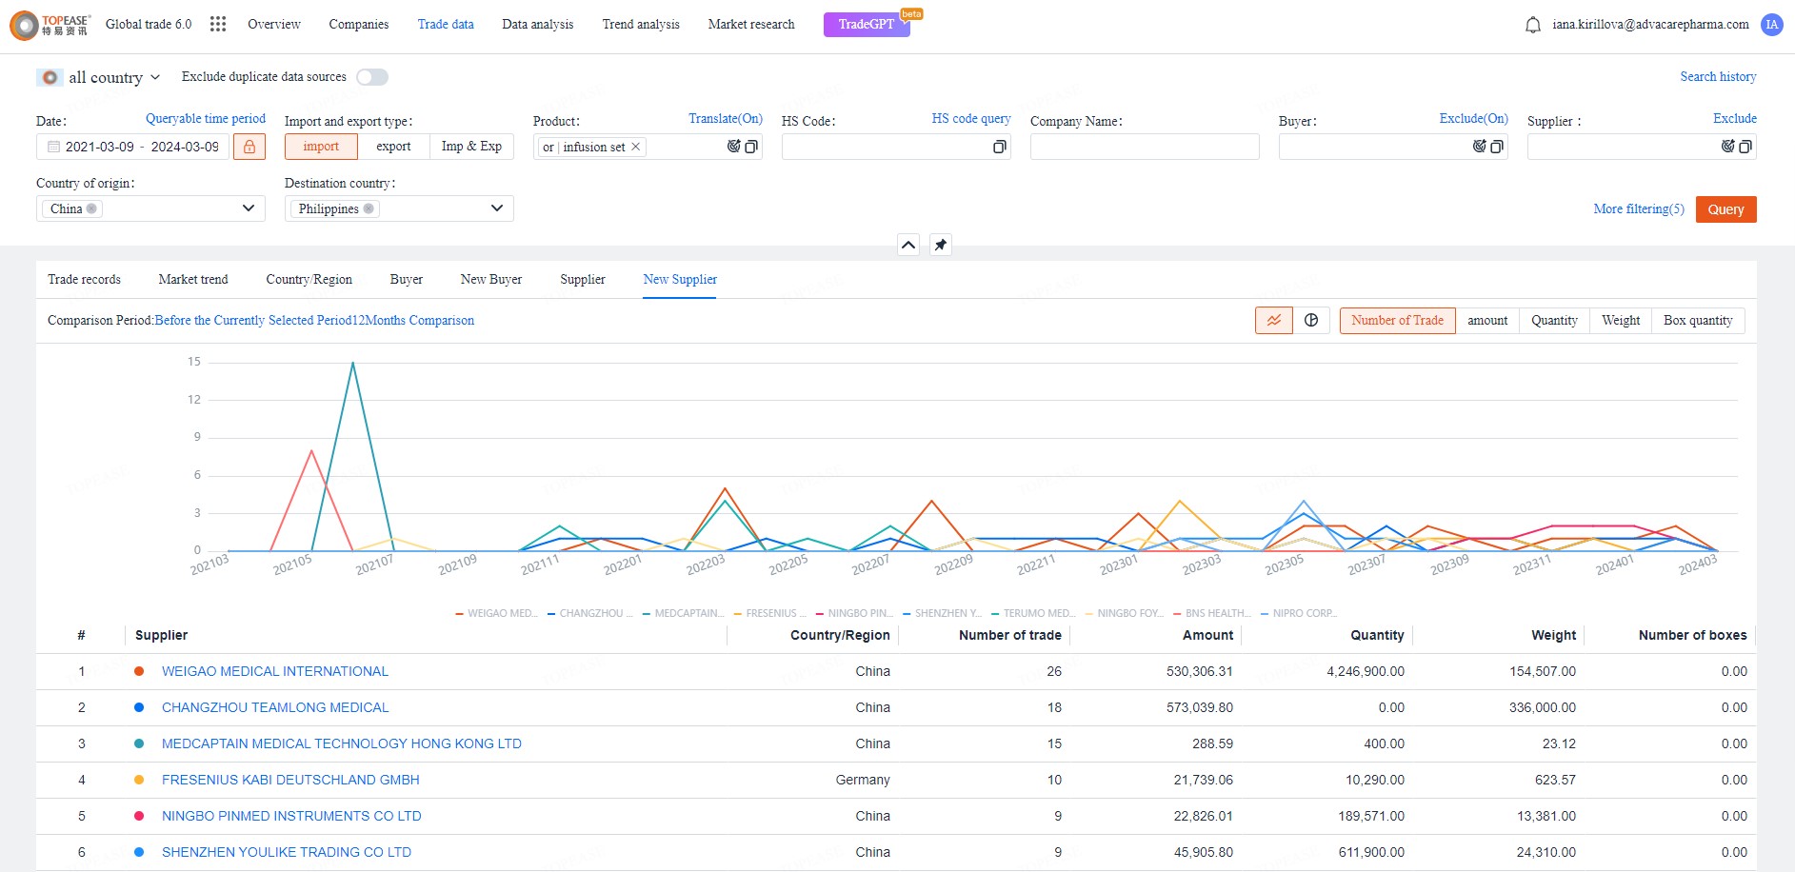
Task: Switch to the pie chart view
Action: [x=1311, y=321]
